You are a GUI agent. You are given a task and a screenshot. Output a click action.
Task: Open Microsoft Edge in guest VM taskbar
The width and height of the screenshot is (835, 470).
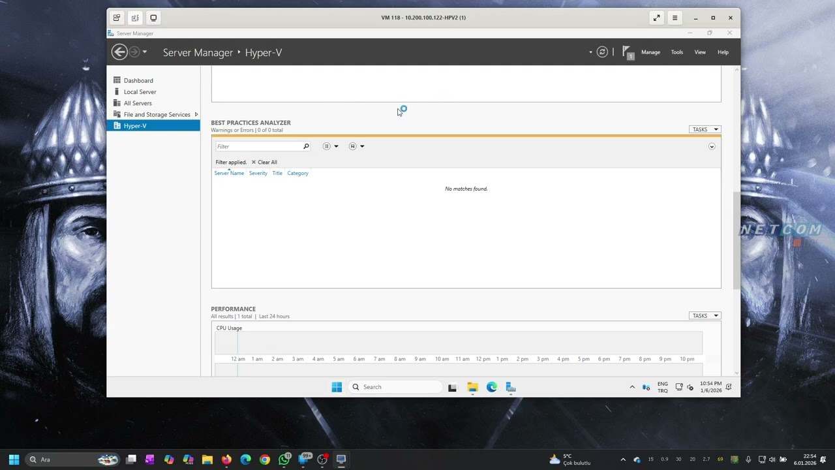(492, 387)
